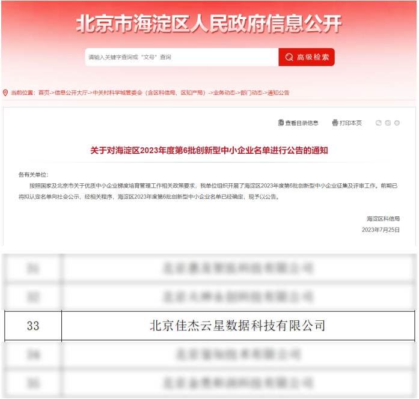Image resolution: width=419 pixels, height=399 pixels.
Task: Click the printer icon beside 打印本页
Action: click(335, 123)
